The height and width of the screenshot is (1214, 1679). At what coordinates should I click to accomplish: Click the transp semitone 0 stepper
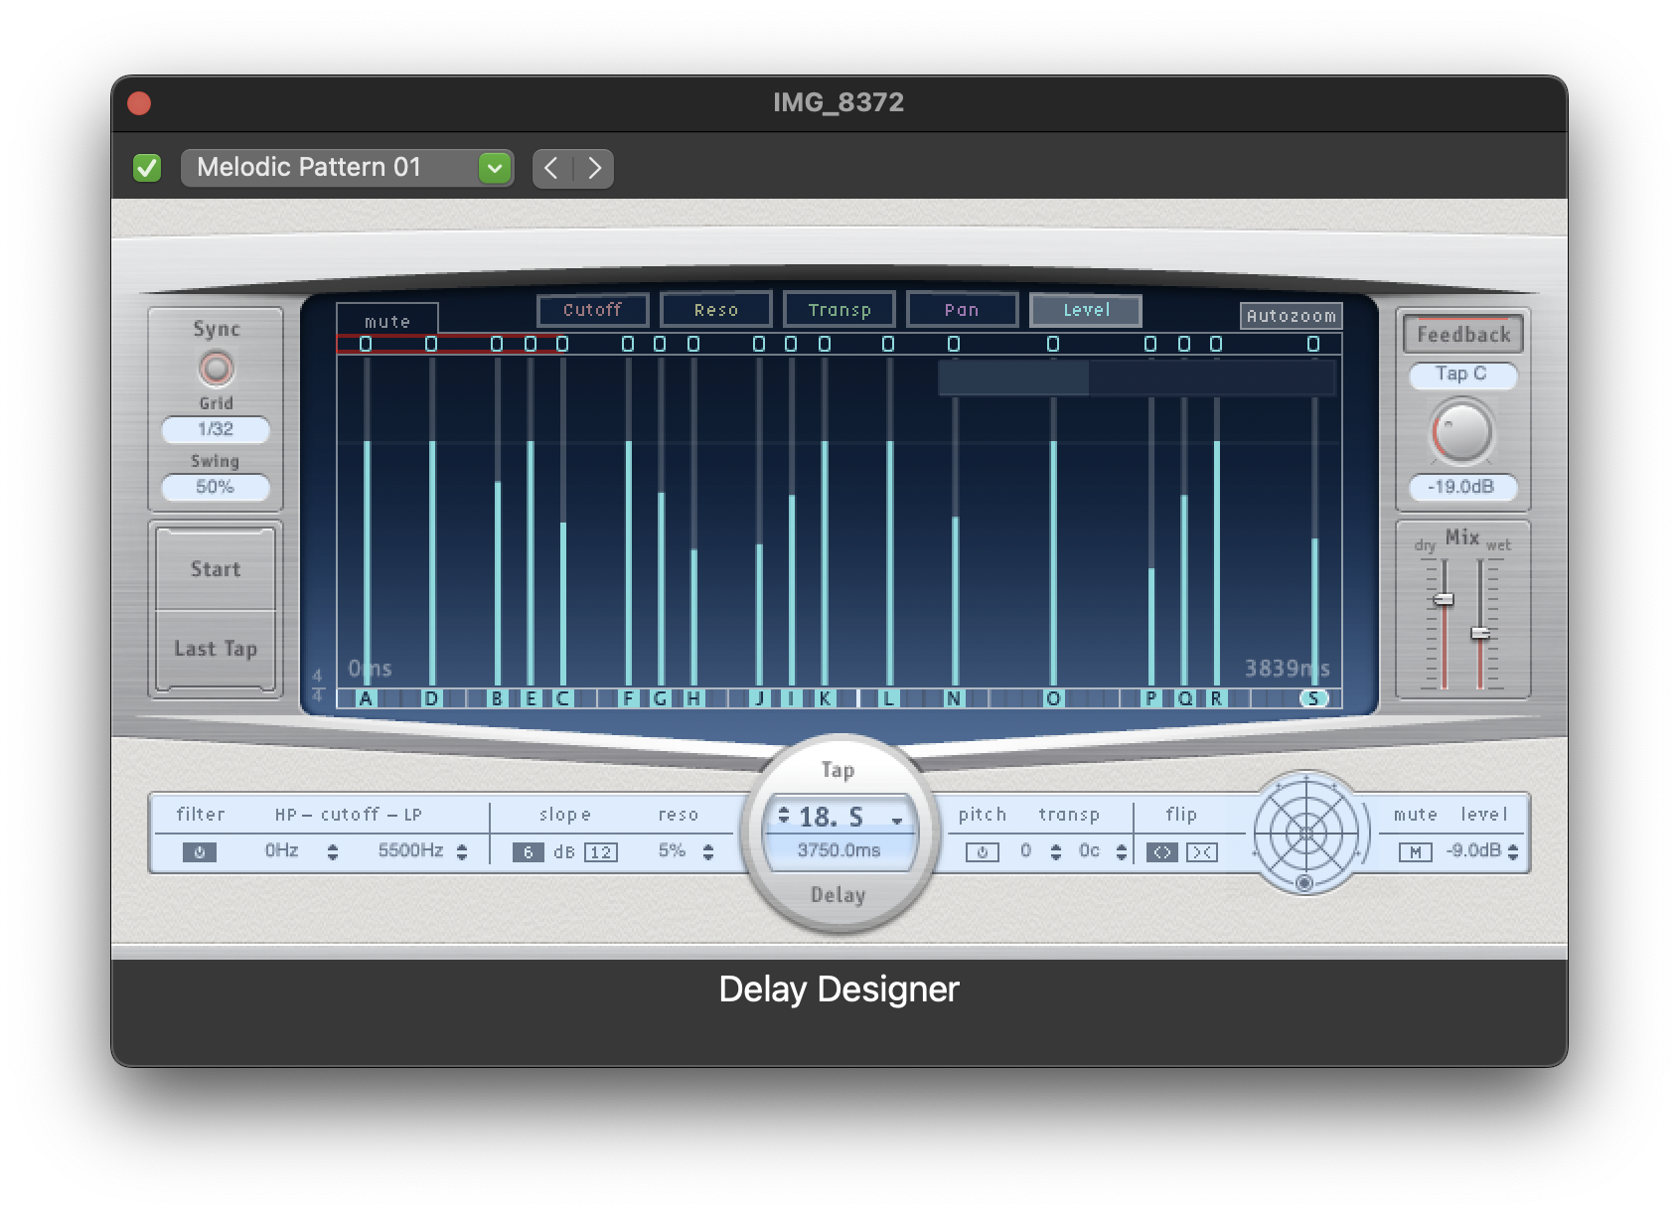pyautogui.click(x=1056, y=851)
